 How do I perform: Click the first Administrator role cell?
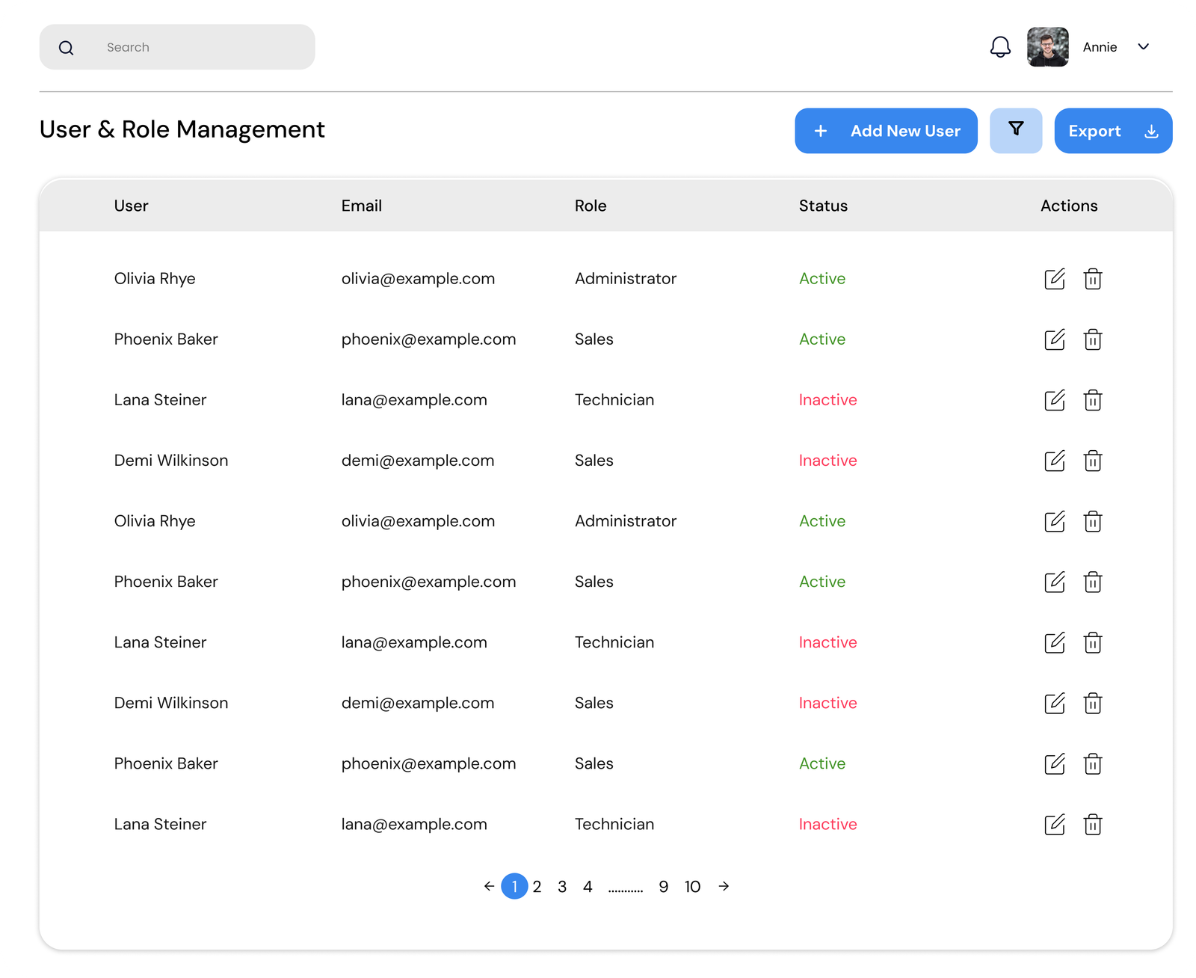[626, 279]
